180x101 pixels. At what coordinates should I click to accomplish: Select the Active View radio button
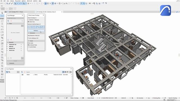point(28,22)
